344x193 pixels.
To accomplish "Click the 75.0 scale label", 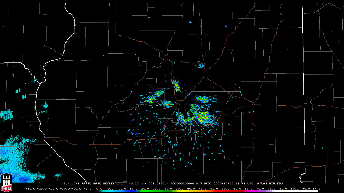I will [272, 188].
